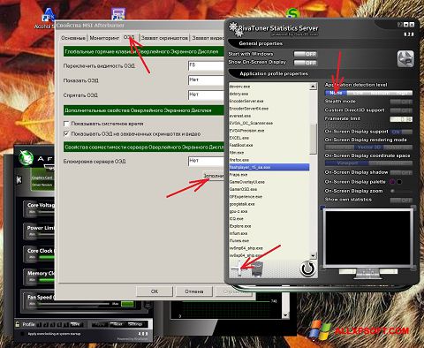Click the add profile plus icon in RivaTuner

coord(238,269)
